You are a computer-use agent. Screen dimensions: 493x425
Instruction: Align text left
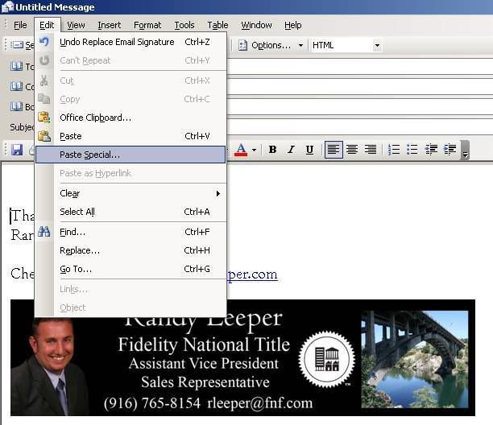[333, 150]
